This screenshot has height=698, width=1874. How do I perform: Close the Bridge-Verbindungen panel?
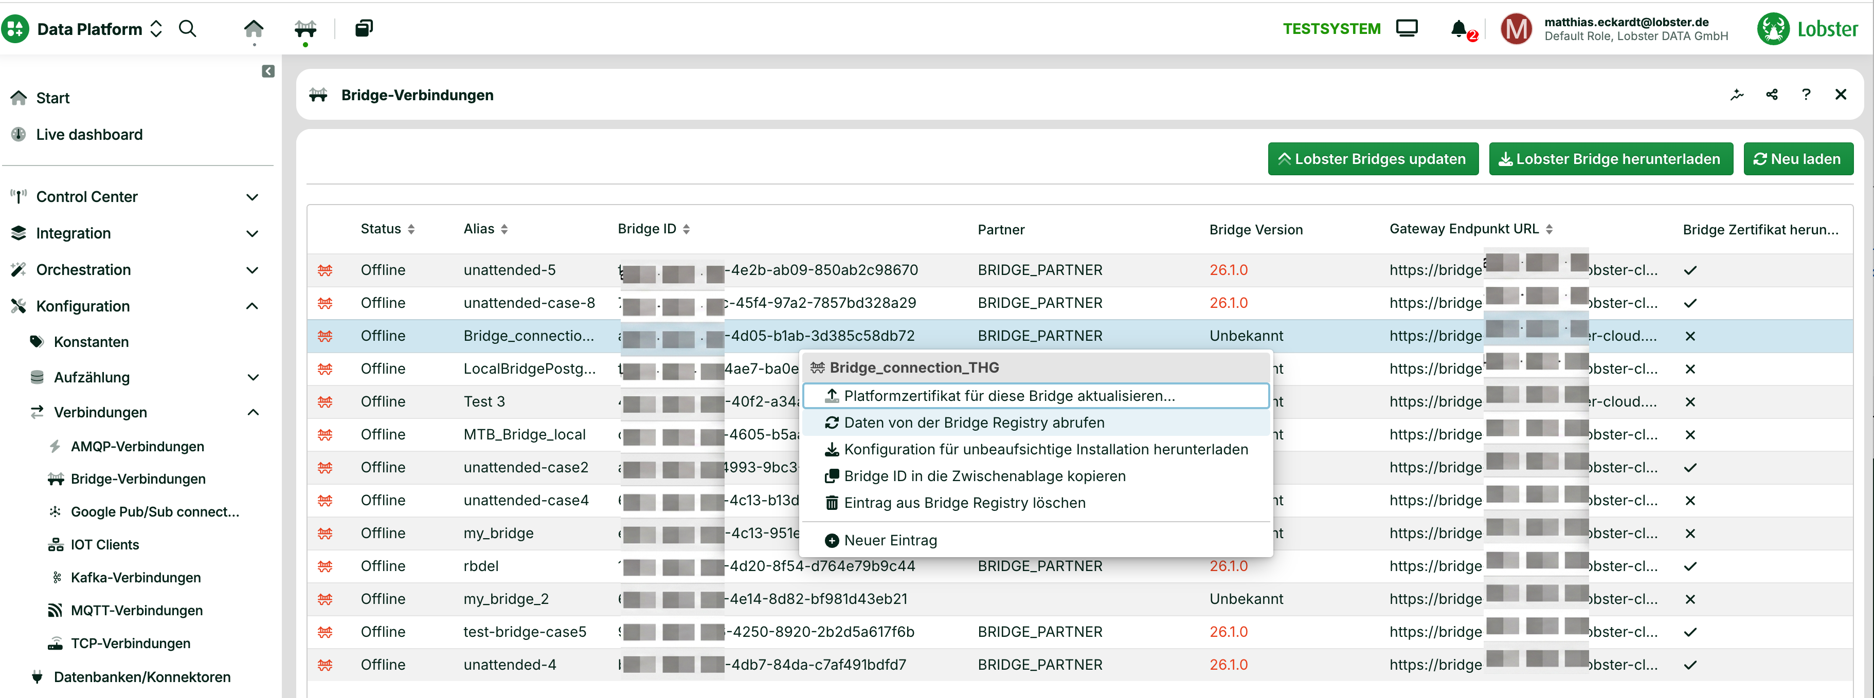[1841, 95]
